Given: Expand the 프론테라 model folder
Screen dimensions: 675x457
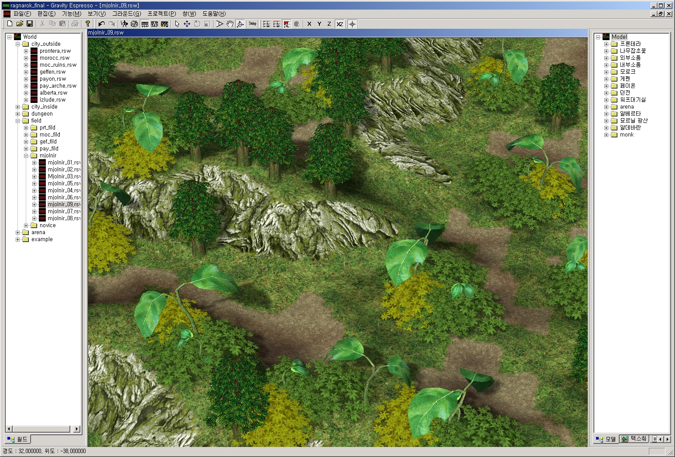Looking at the screenshot, I should coord(606,44).
